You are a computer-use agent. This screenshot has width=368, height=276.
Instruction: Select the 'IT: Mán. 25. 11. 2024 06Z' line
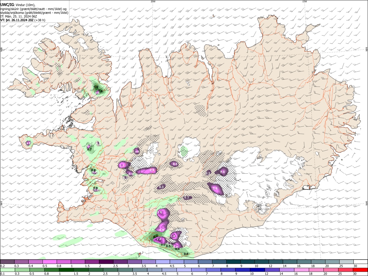pyautogui.click(x=18, y=16)
